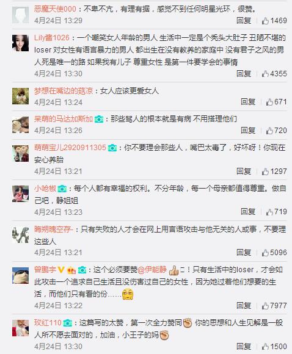This screenshot has width=292, height=354.
Task: Open the profile of Lily酱1026
Action: tap(52, 38)
